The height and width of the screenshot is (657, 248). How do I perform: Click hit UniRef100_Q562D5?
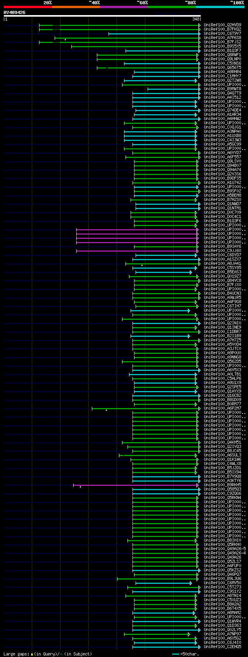[x=222, y=362]
